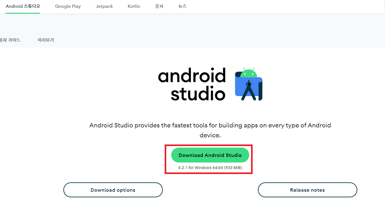The width and height of the screenshot is (385, 206).
Task: Click the green Download Android Studio button
Action: pos(210,155)
